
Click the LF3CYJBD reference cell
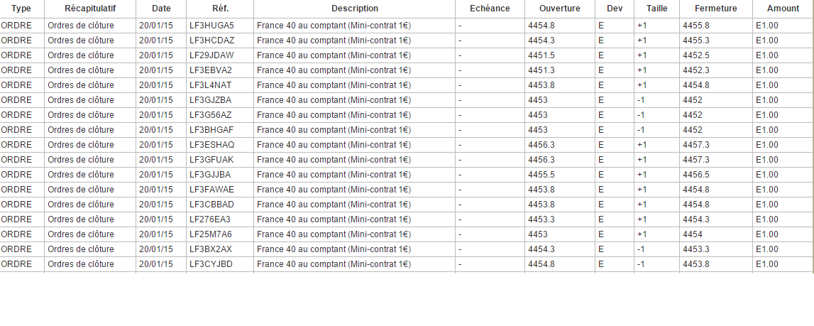[211, 264]
